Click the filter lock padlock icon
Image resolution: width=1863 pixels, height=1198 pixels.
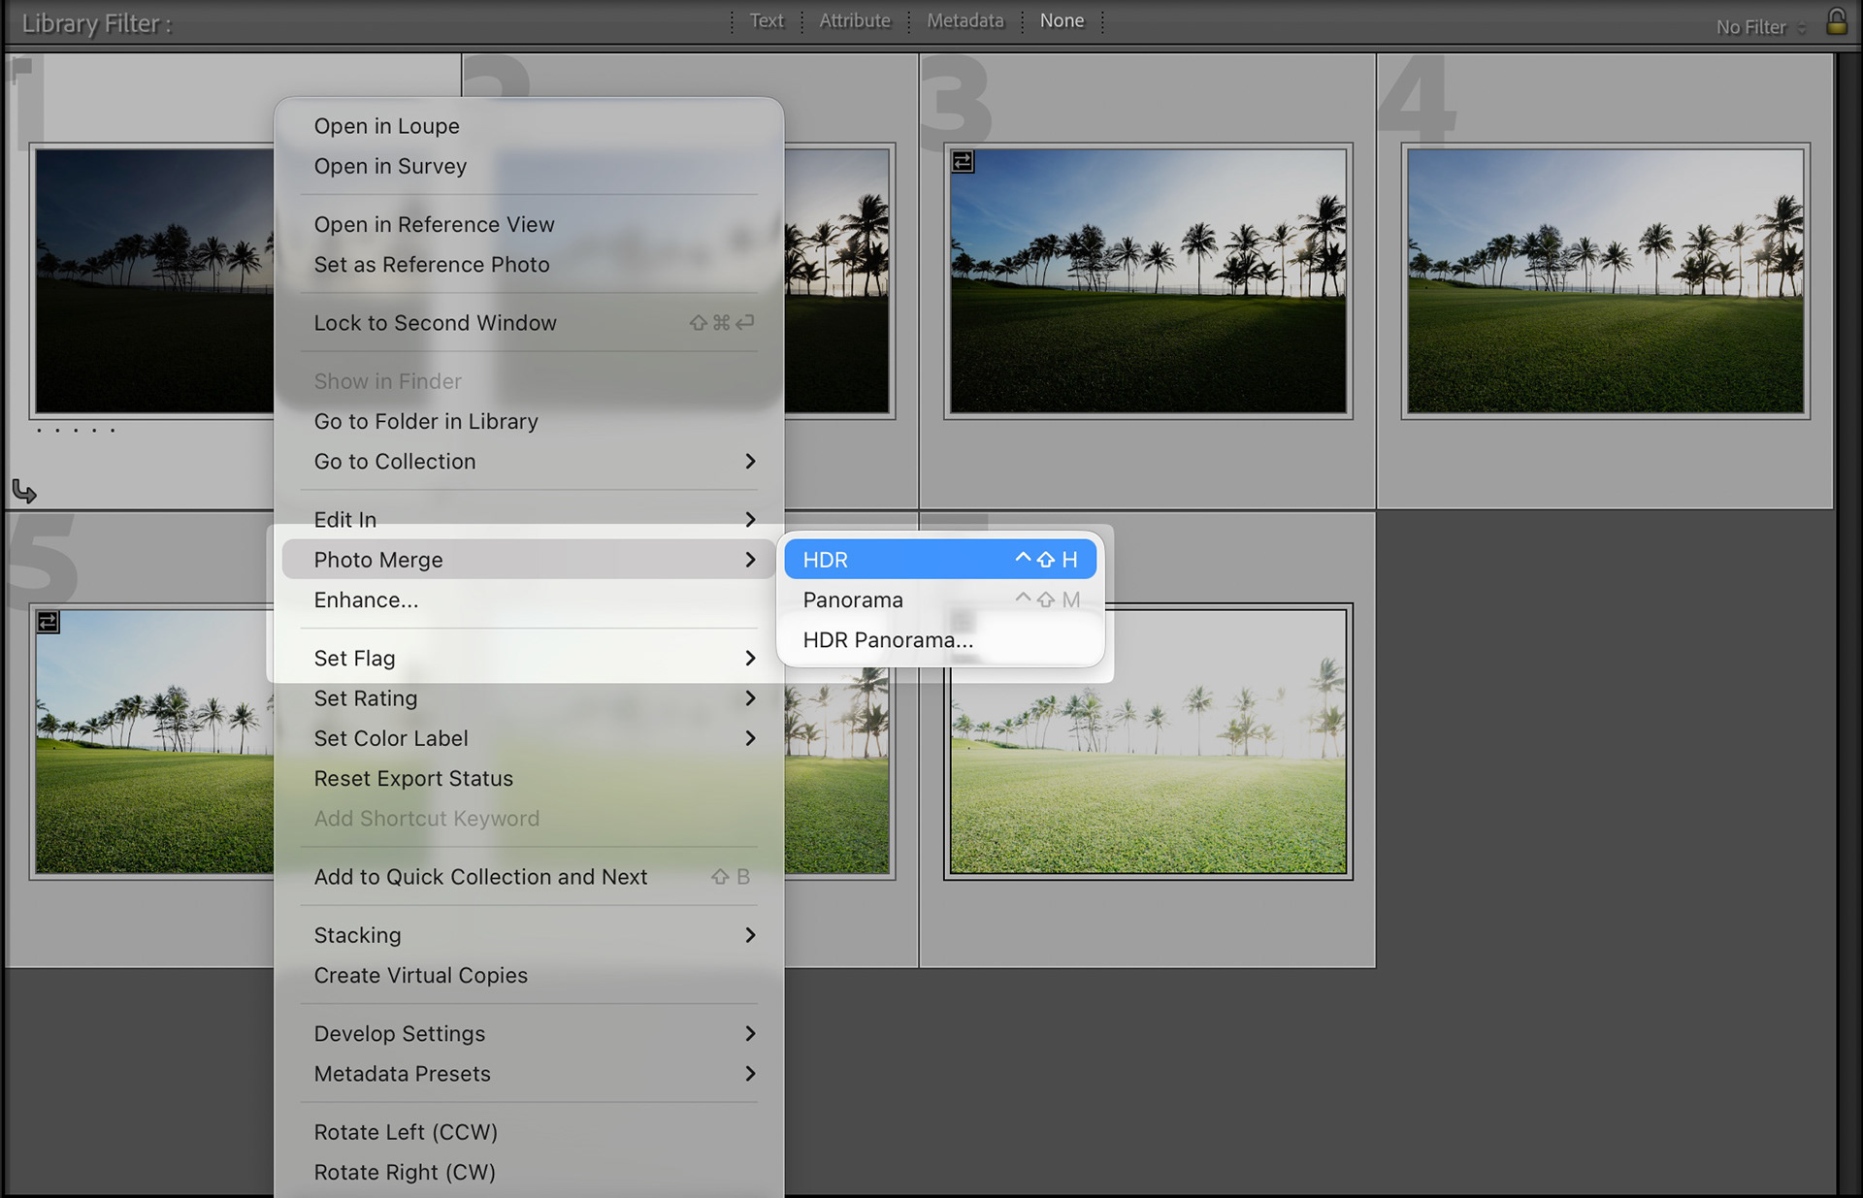pos(1836,22)
